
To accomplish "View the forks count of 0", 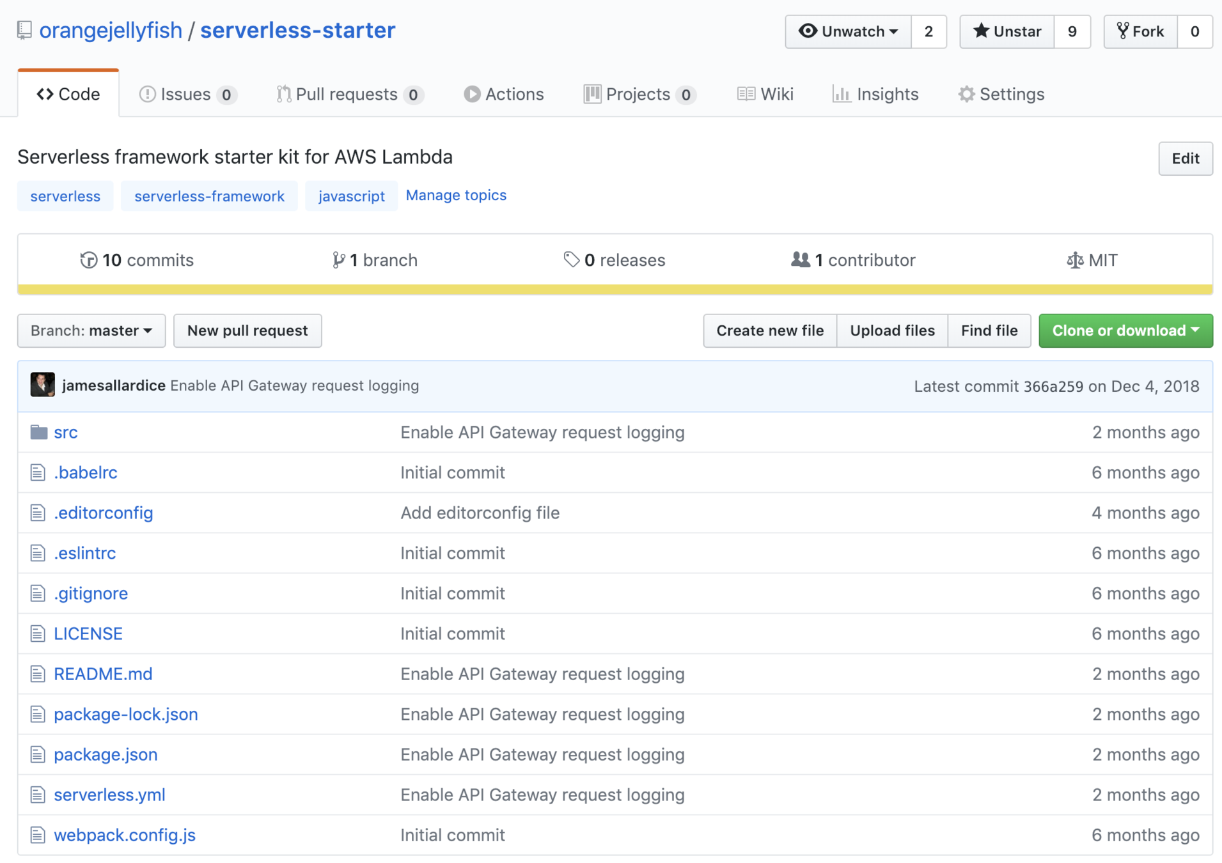I will 1195,31.
